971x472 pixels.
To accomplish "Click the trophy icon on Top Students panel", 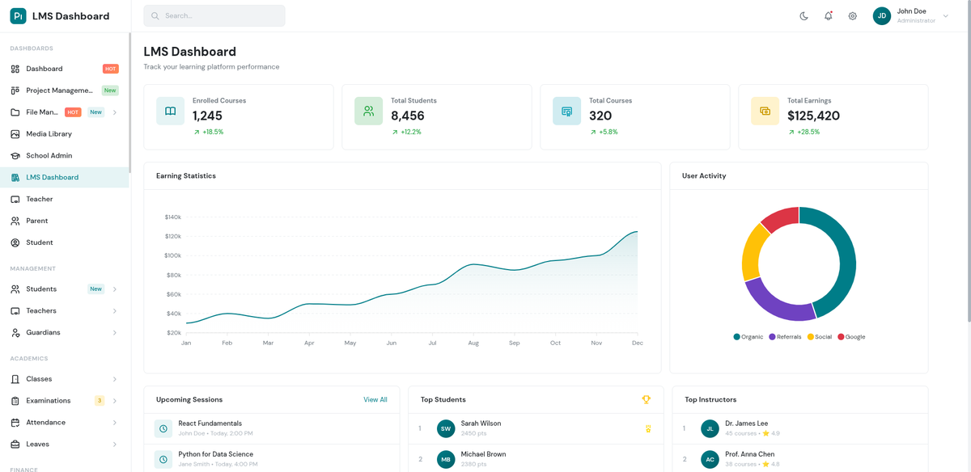I will 647,398.
